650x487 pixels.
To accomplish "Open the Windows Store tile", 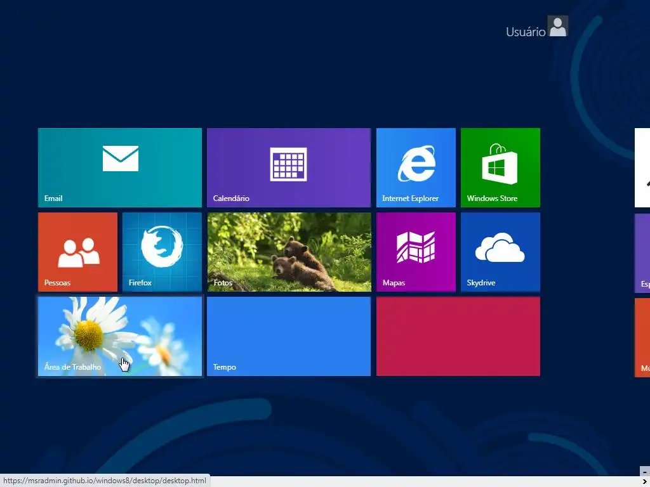I will [500, 167].
